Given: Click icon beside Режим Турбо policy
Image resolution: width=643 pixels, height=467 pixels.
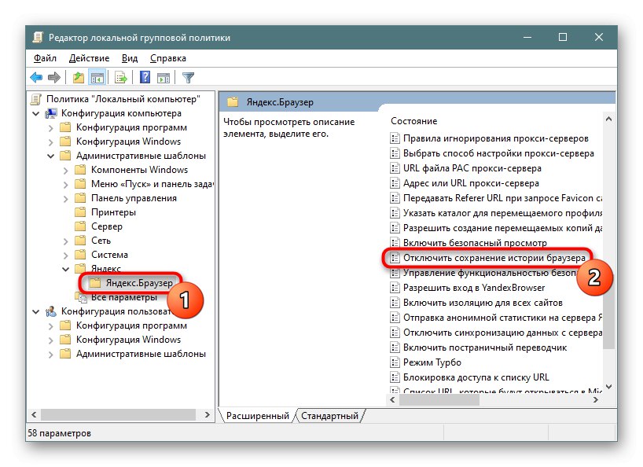Looking at the screenshot, I should coord(395,362).
